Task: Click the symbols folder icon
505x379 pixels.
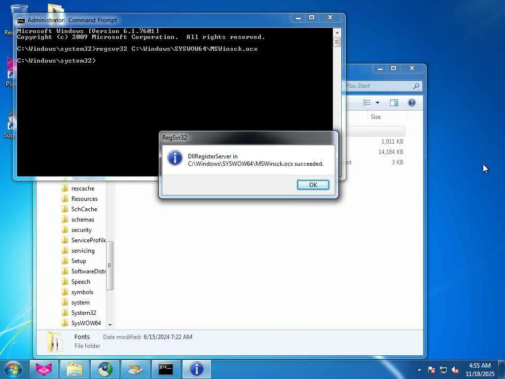Action: tap(65, 292)
